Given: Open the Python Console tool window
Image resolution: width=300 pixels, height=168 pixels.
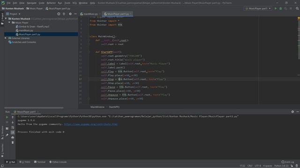Looking at the screenshot, I should pos(58,162).
